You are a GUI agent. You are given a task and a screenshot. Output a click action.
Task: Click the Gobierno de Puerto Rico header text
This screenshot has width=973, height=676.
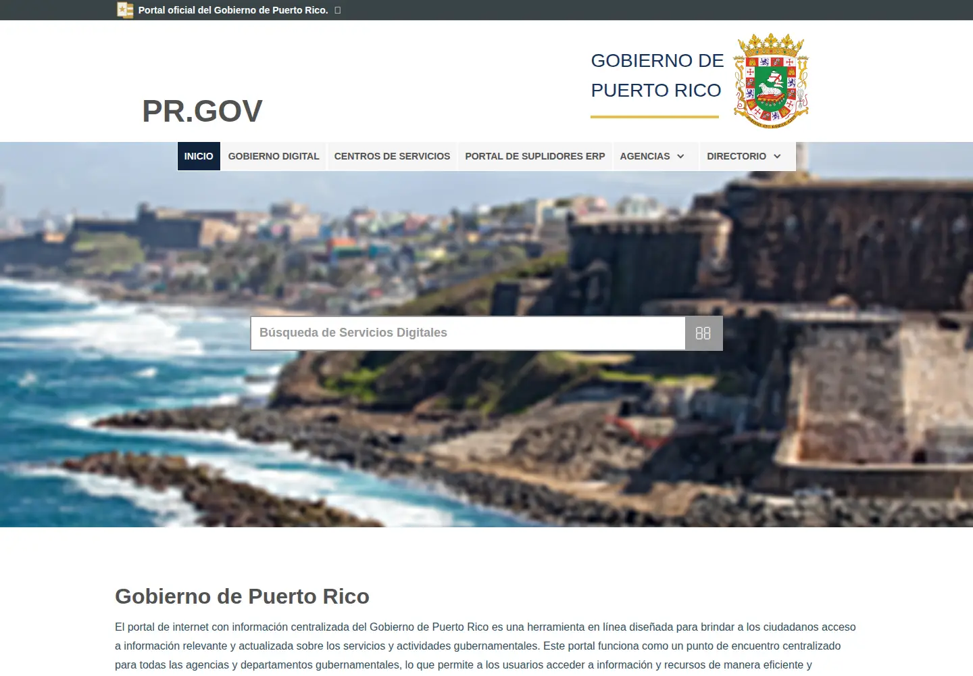pos(657,75)
